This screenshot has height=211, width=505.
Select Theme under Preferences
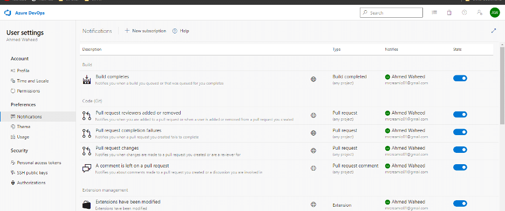coord(24,127)
